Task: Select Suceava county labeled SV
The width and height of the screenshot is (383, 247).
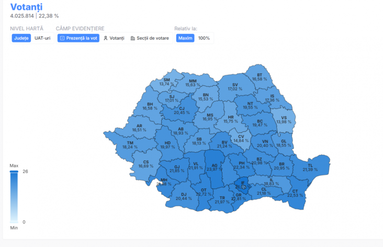Action: click(x=235, y=87)
